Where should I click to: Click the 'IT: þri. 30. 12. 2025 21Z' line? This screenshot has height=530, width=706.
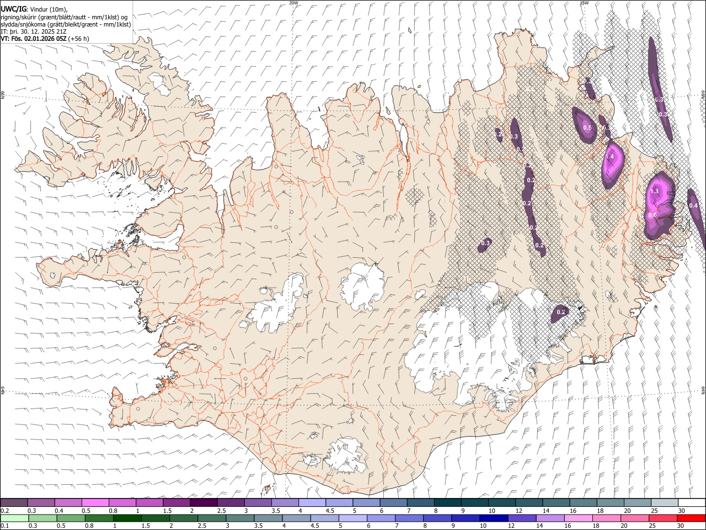[x=34, y=31]
